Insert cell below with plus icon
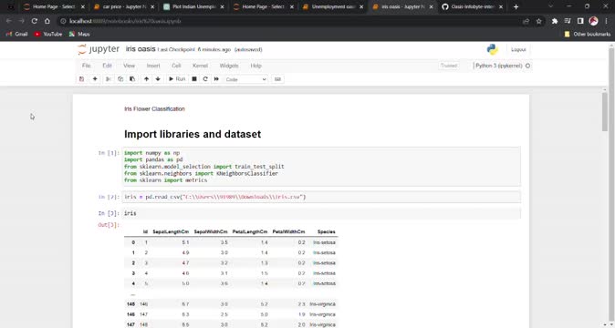The image size is (615, 328). click(x=95, y=79)
